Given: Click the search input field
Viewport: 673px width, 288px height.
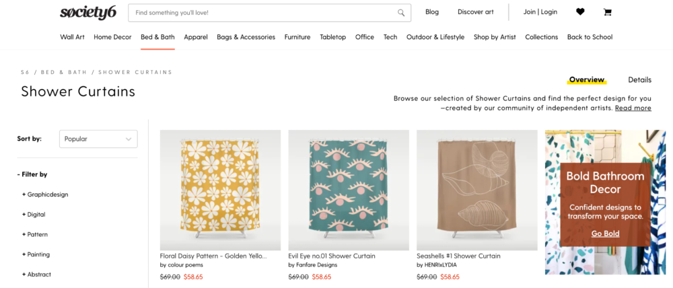Looking at the screenshot, I should click(x=262, y=12).
